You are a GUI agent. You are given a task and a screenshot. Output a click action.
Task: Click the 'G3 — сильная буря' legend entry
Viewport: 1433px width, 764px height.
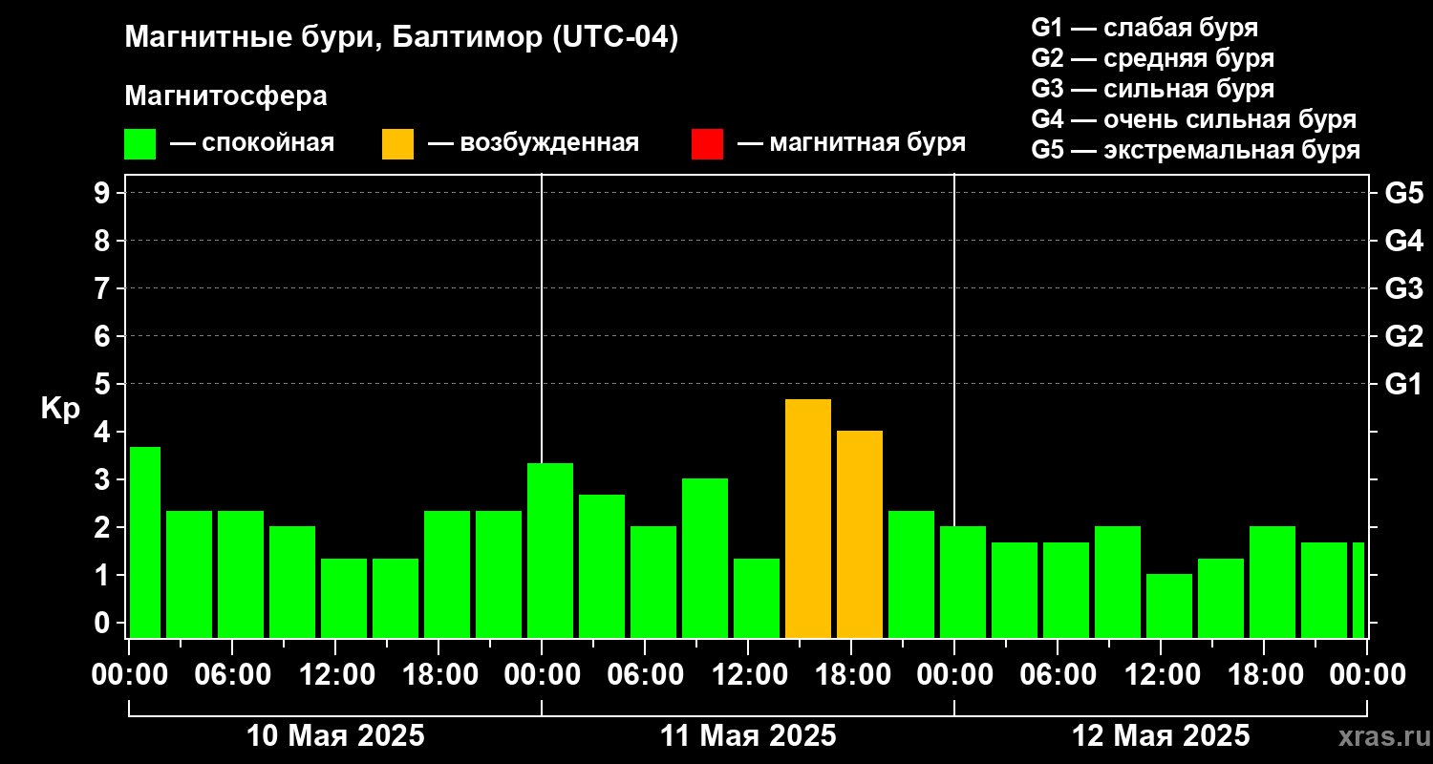click(x=1153, y=89)
